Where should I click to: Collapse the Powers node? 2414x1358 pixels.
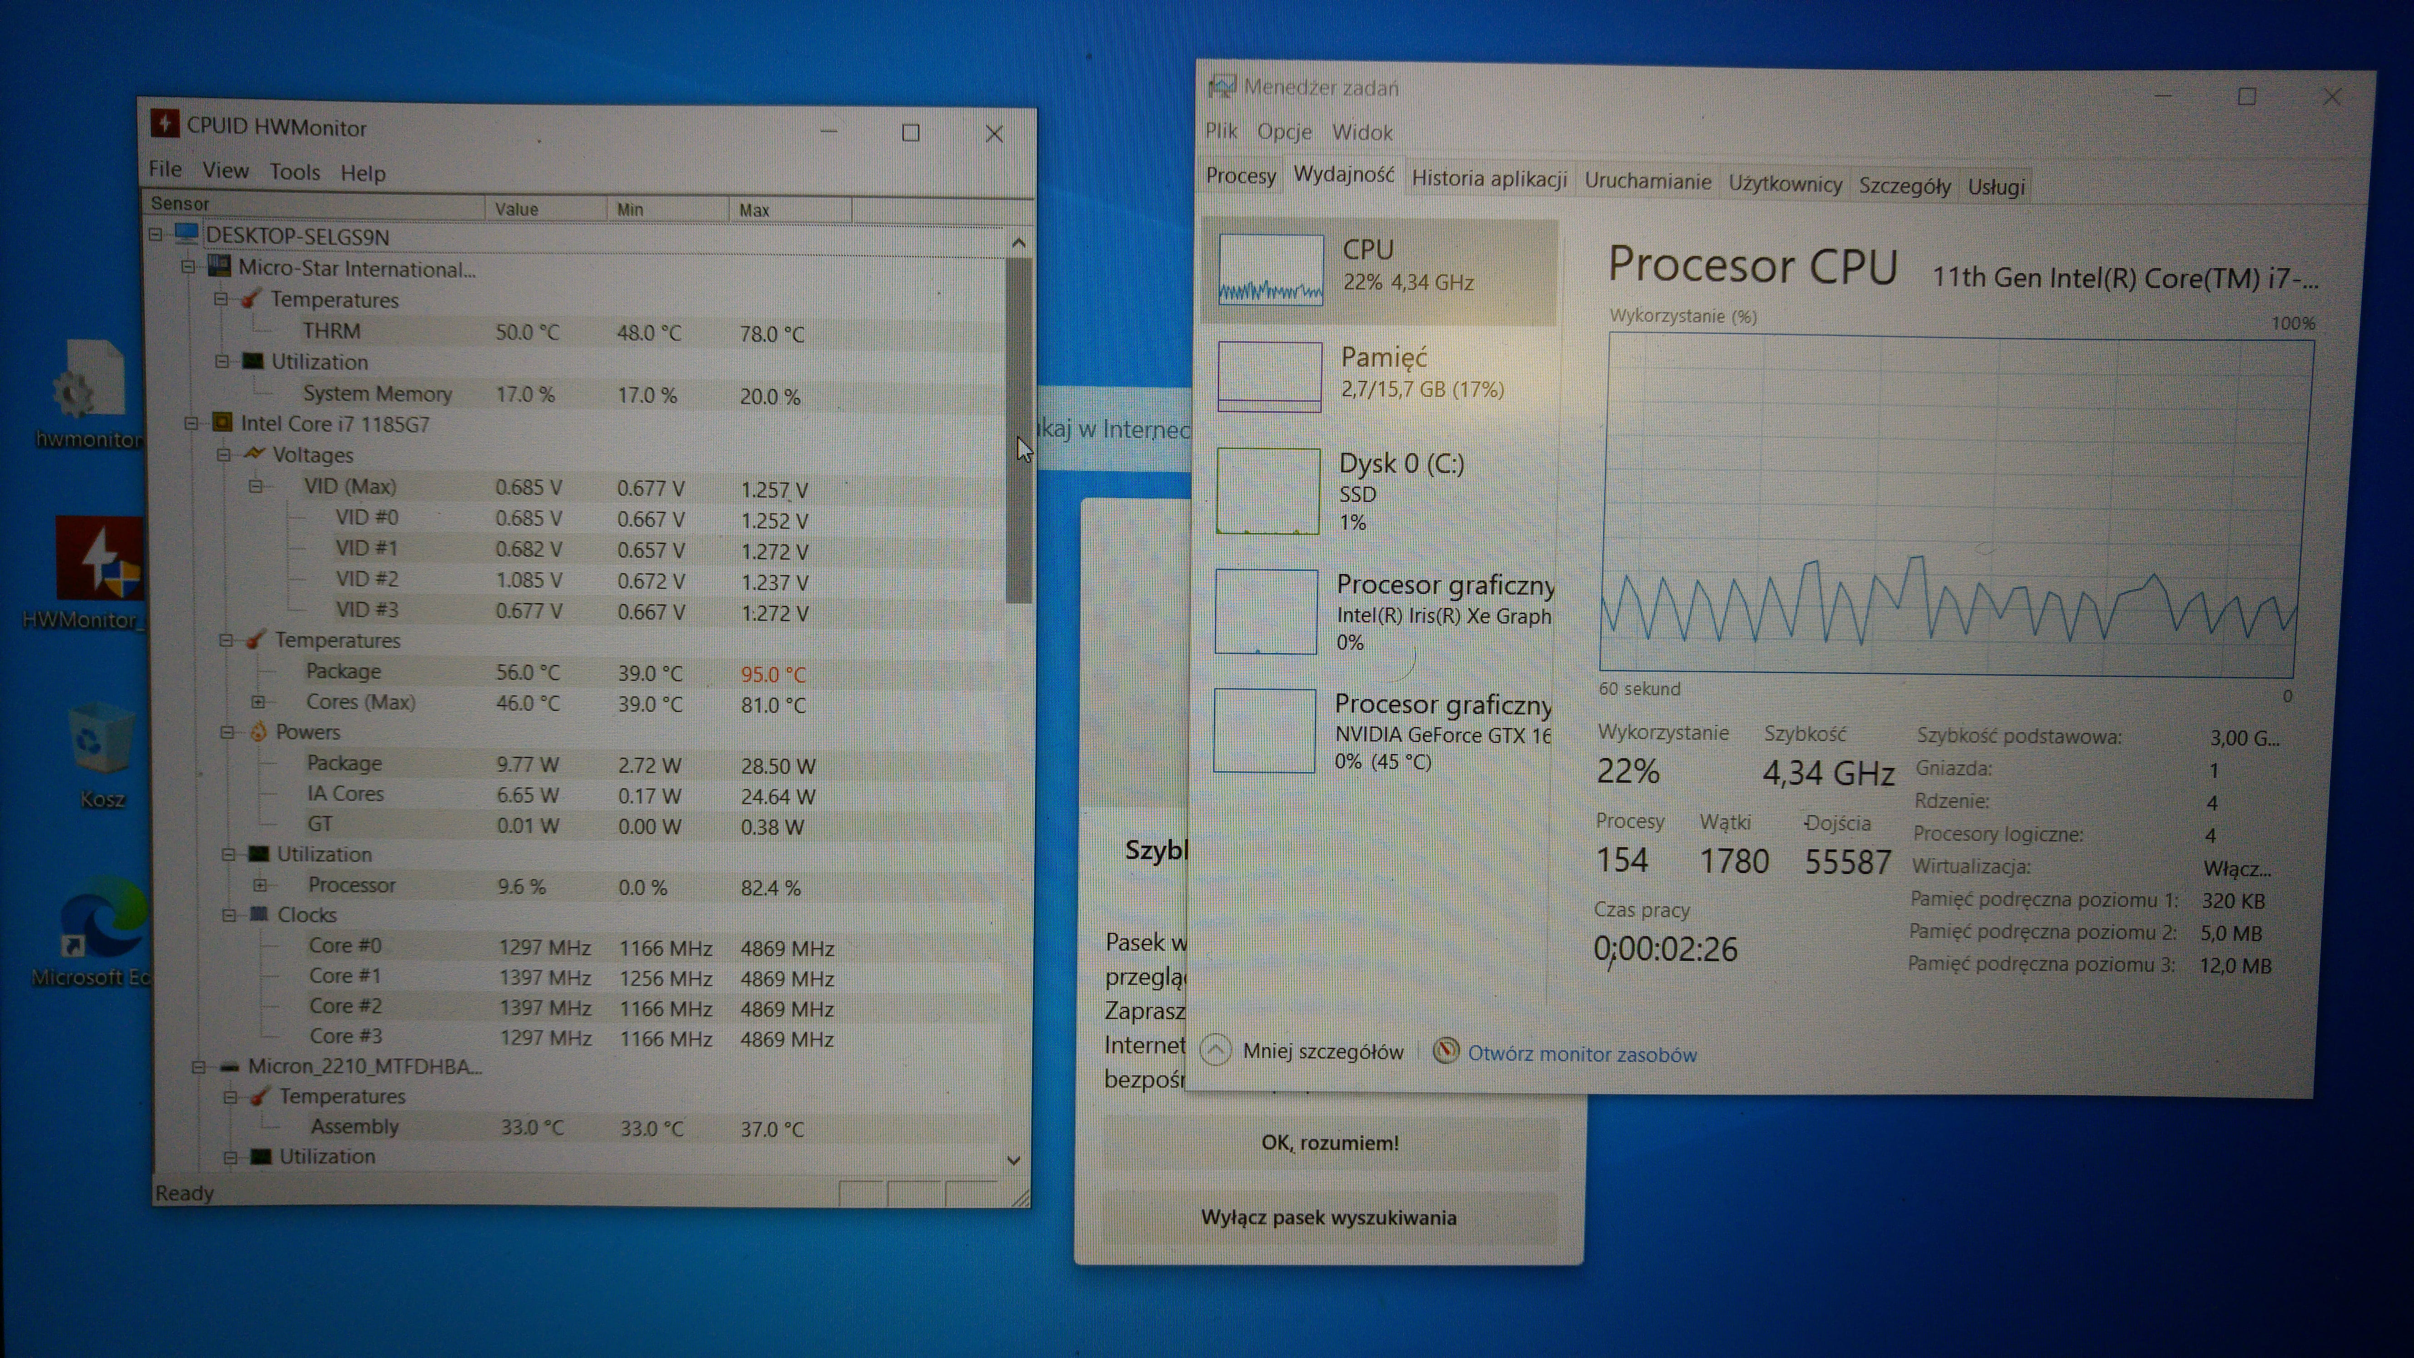tap(227, 732)
